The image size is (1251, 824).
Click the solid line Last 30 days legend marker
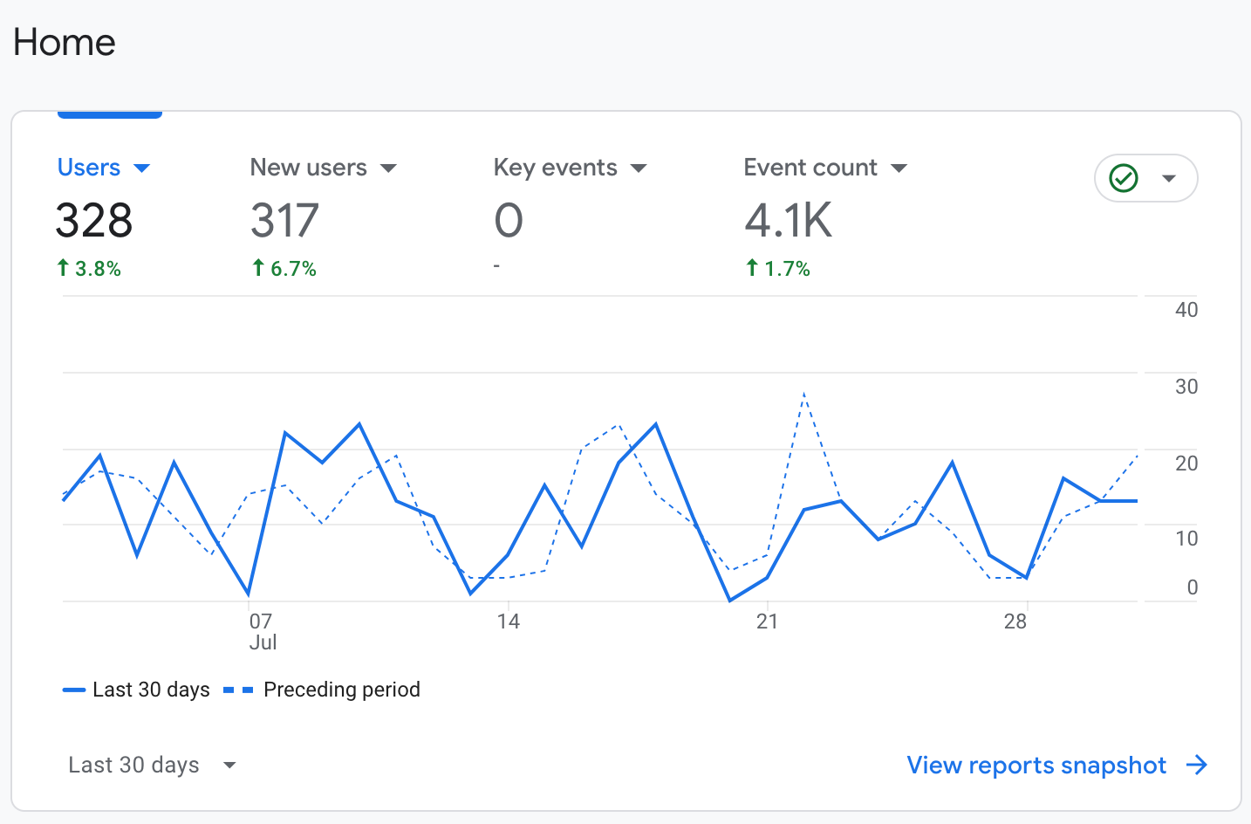[73, 690]
